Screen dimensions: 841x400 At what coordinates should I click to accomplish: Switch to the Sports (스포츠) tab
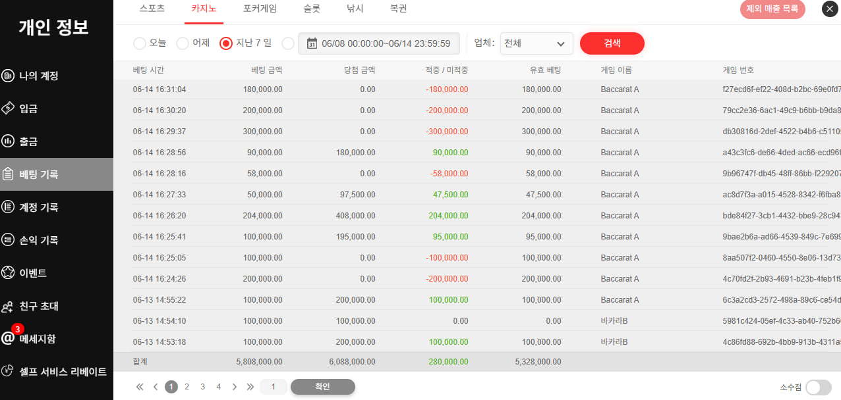point(152,9)
